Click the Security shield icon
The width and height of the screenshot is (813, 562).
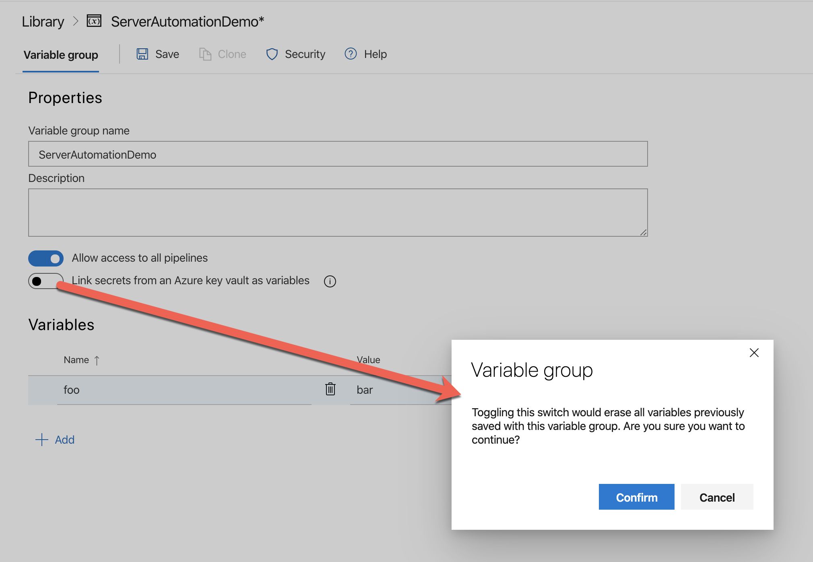pyautogui.click(x=272, y=54)
